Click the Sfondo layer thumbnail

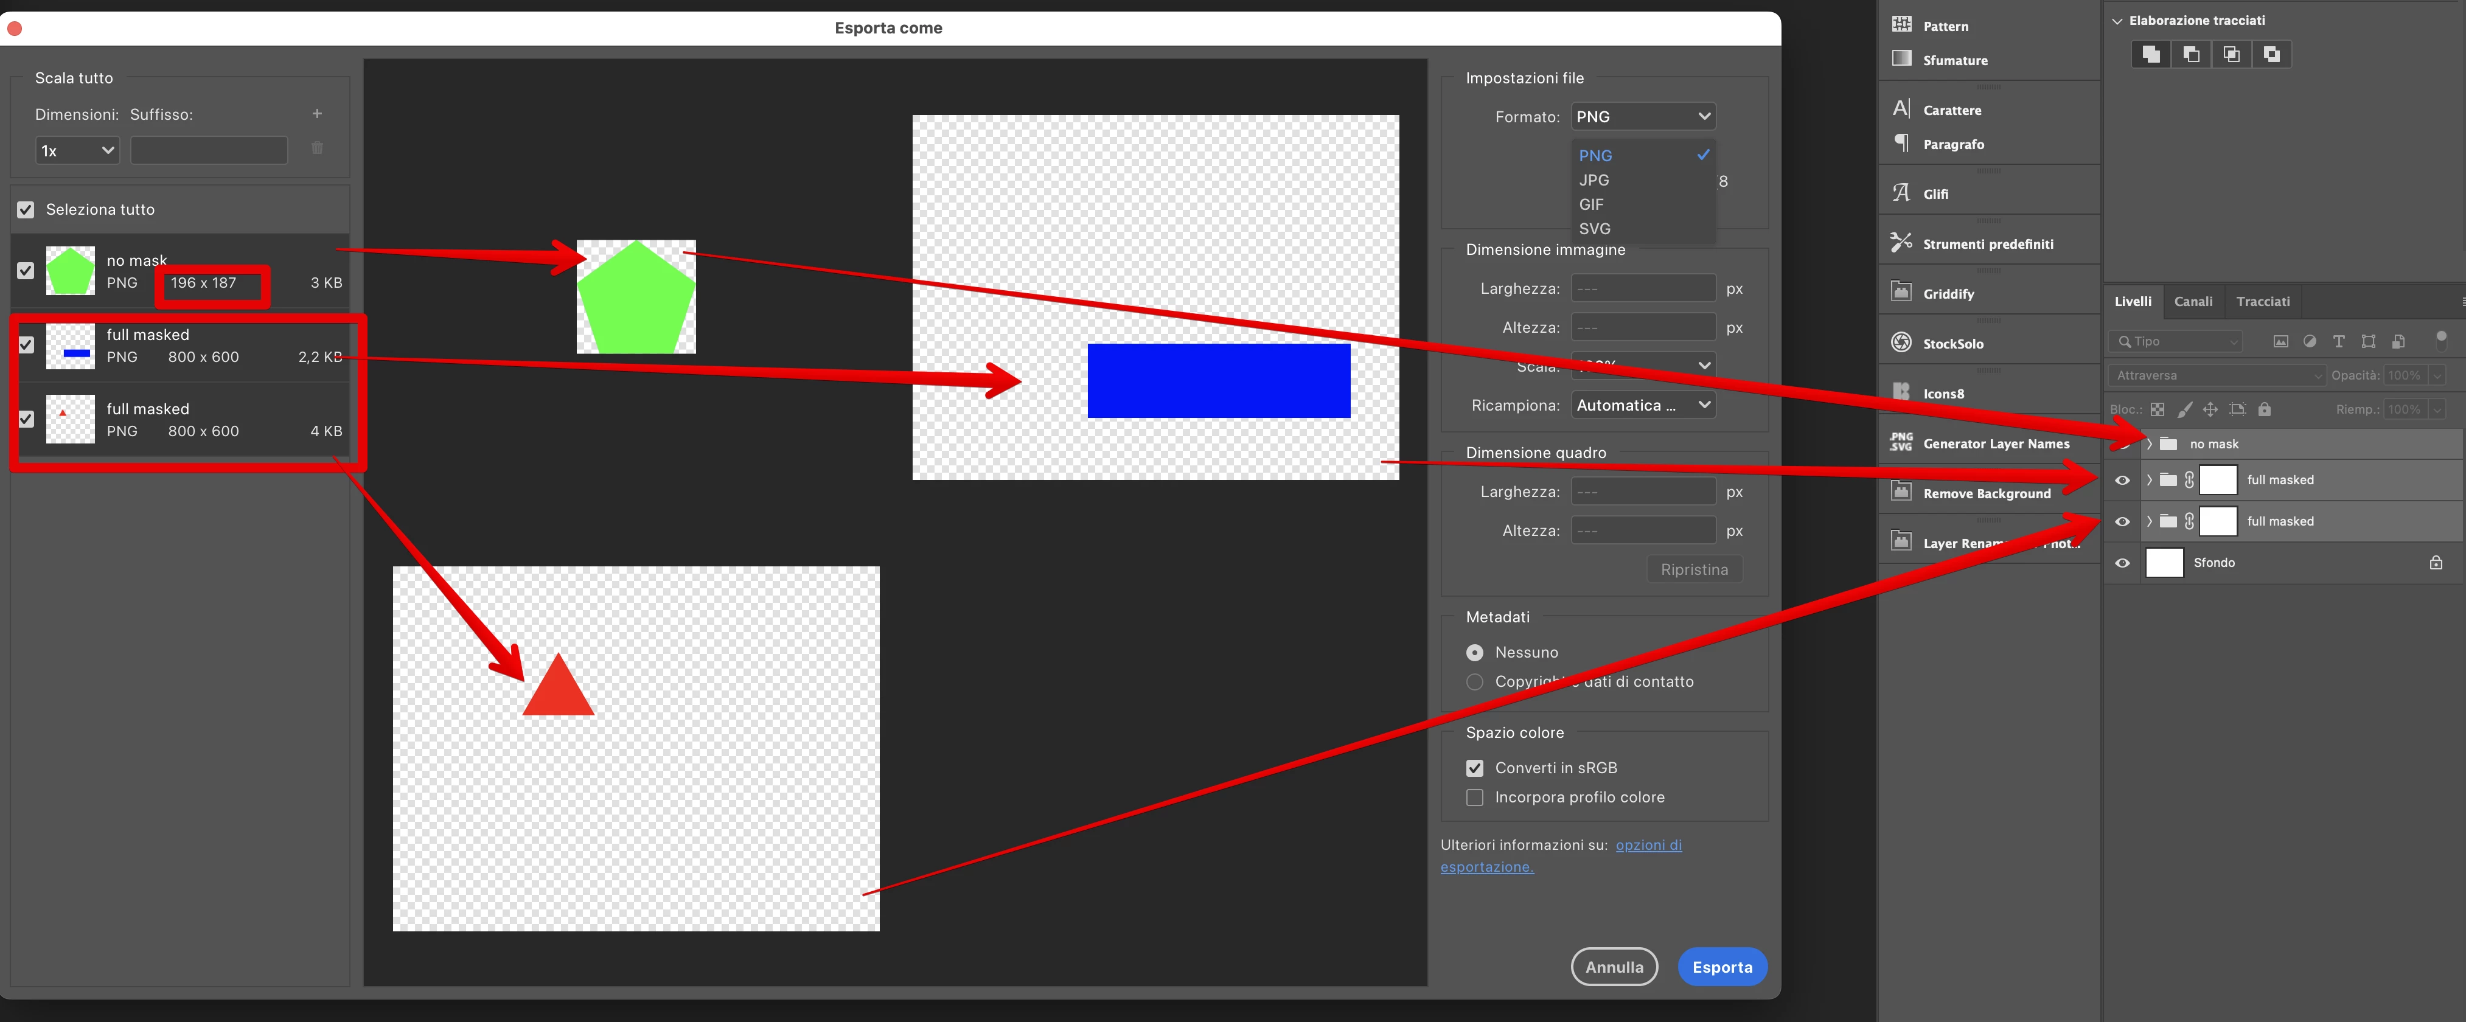point(2164,563)
